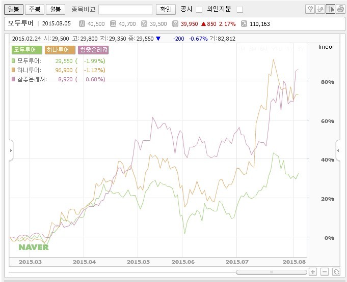
Task: Zoom out with the minus icon
Action: coord(324,272)
